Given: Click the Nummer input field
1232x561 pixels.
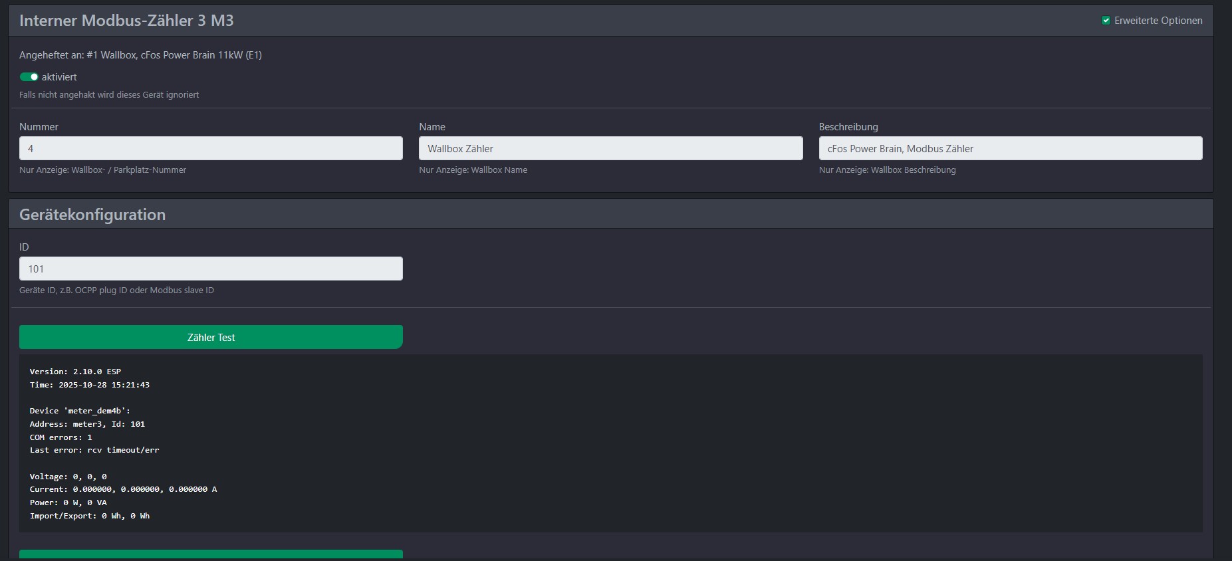Looking at the screenshot, I should [x=211, y=148].
